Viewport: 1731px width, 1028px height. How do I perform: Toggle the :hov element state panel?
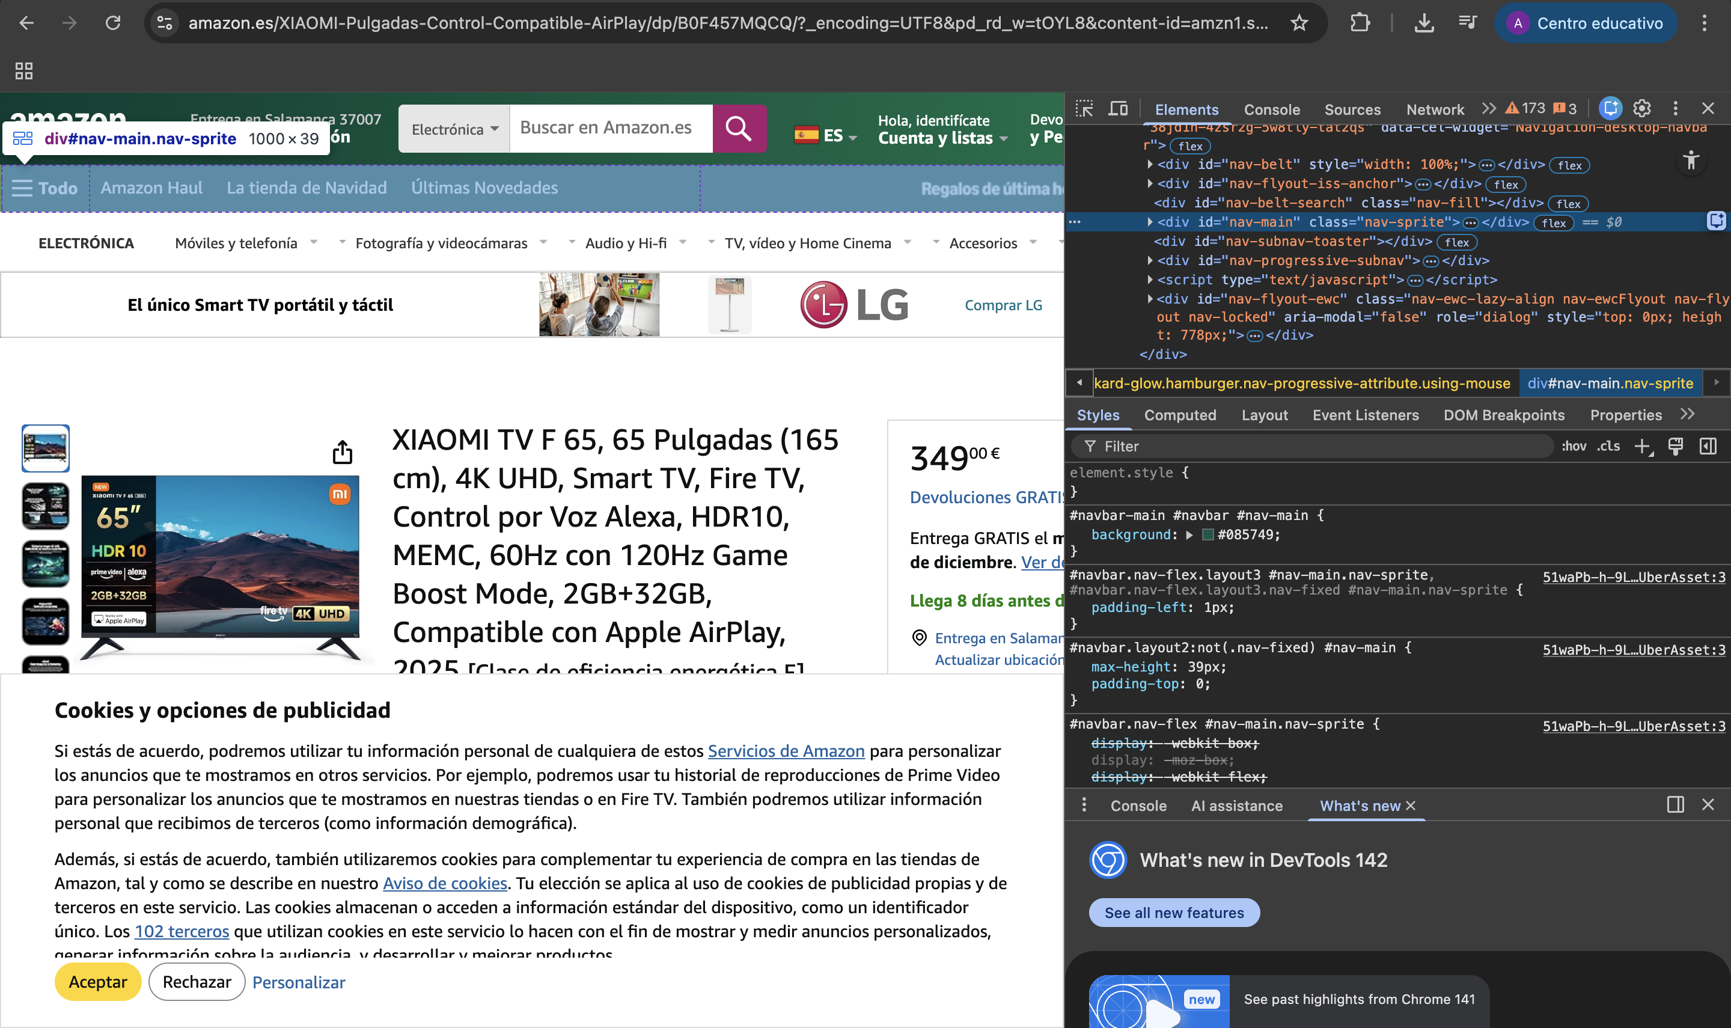coord(1573,447)
